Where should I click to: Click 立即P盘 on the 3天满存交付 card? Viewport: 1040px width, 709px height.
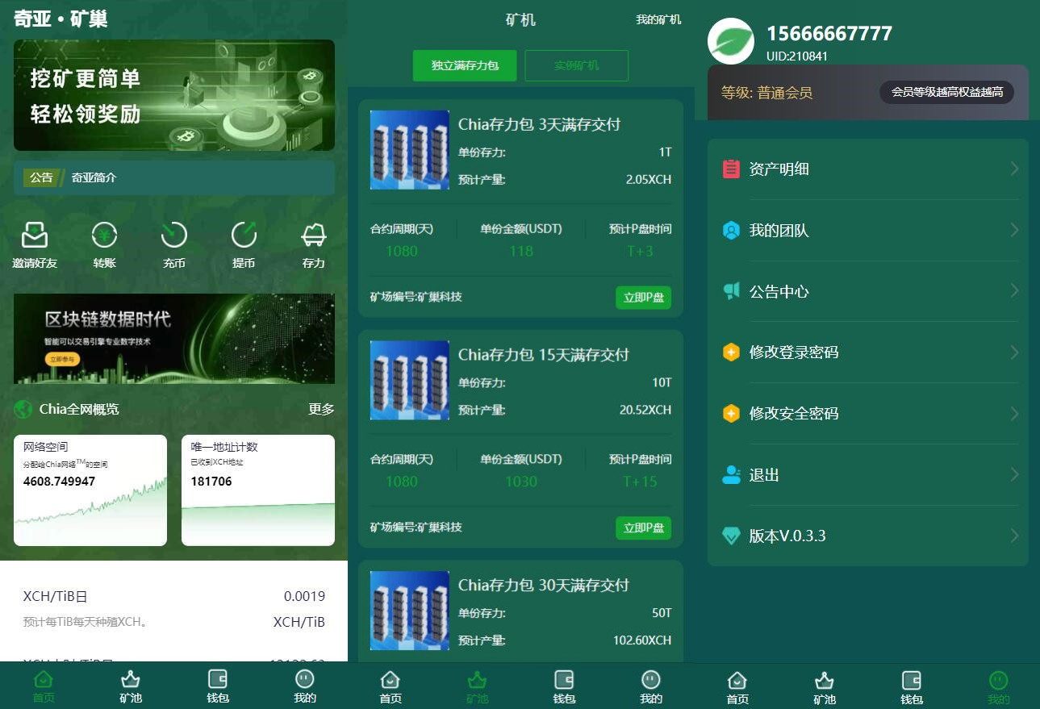(x=643, y=297)
